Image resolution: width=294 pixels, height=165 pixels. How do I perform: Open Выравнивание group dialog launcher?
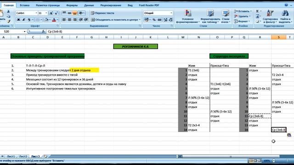(x=140, y=26)
